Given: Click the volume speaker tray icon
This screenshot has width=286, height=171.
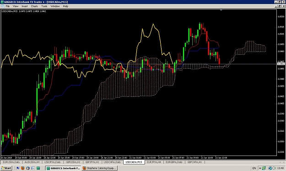Looking at the screenshot, I should (274, 168).
